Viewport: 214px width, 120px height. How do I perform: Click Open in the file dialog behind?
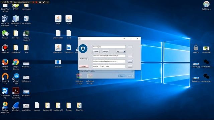click(x=122, y=76)
